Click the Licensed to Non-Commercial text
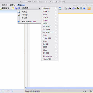 click(x=83, y=5)
